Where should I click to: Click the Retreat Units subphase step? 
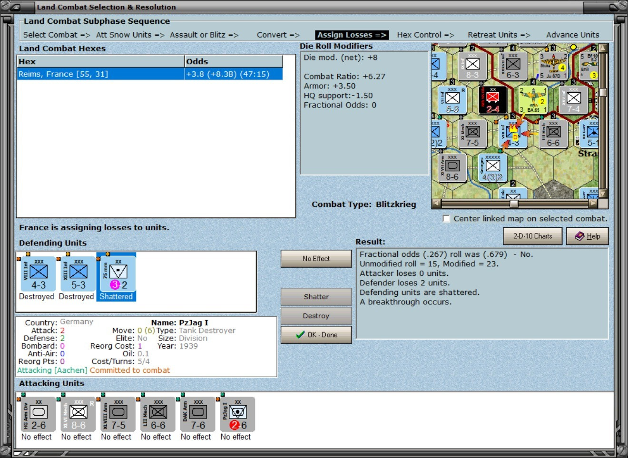(x=499, y=35)
